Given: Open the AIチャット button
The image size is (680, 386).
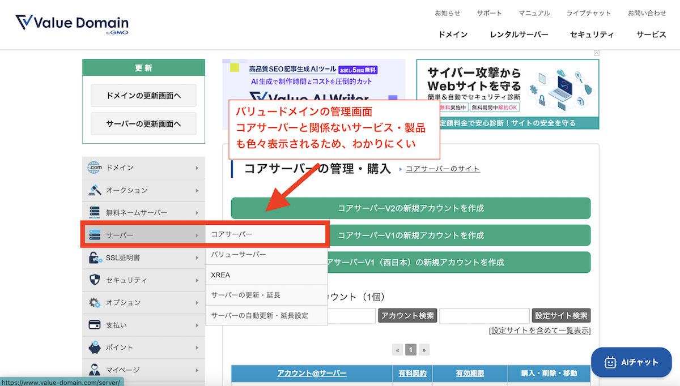Looking at the screenshot, I should pos(631,362).
